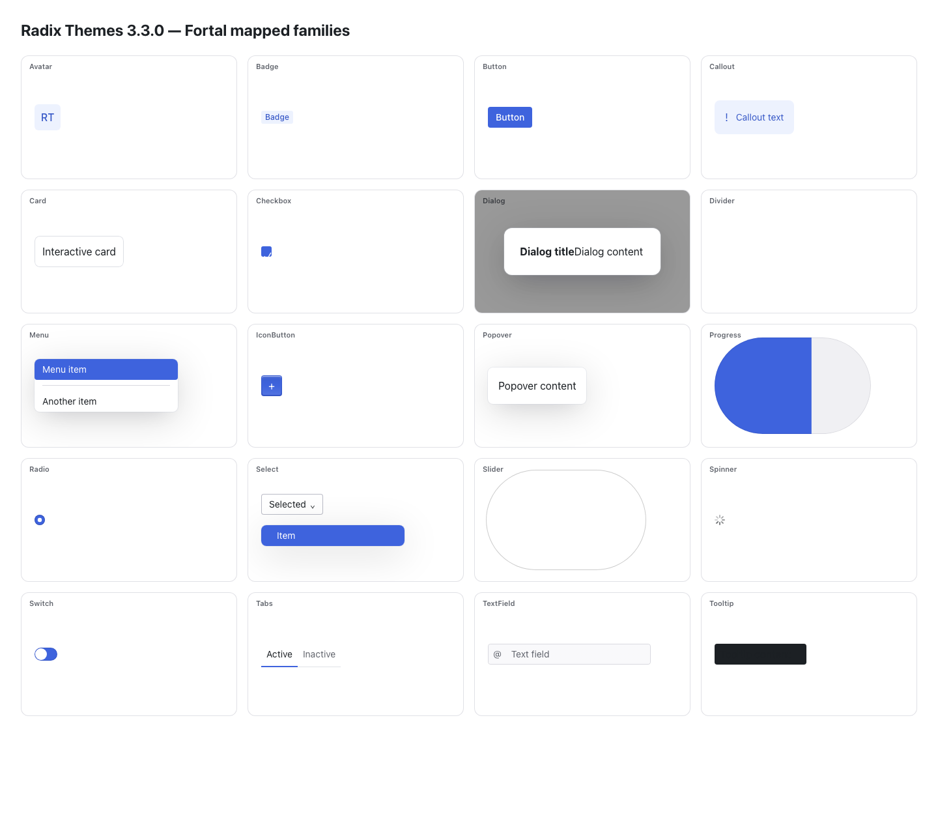Click the Divider card label
This screenshot has height=834, width=938.
click(x=722, y=201)
